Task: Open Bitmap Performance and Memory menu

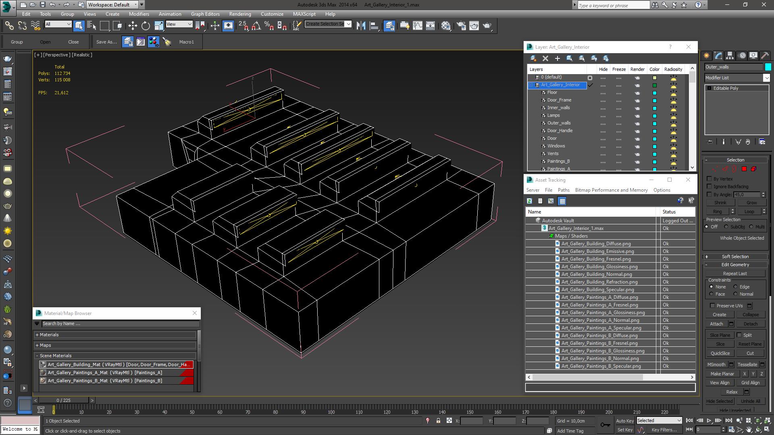Action: (x=611, y=190)
